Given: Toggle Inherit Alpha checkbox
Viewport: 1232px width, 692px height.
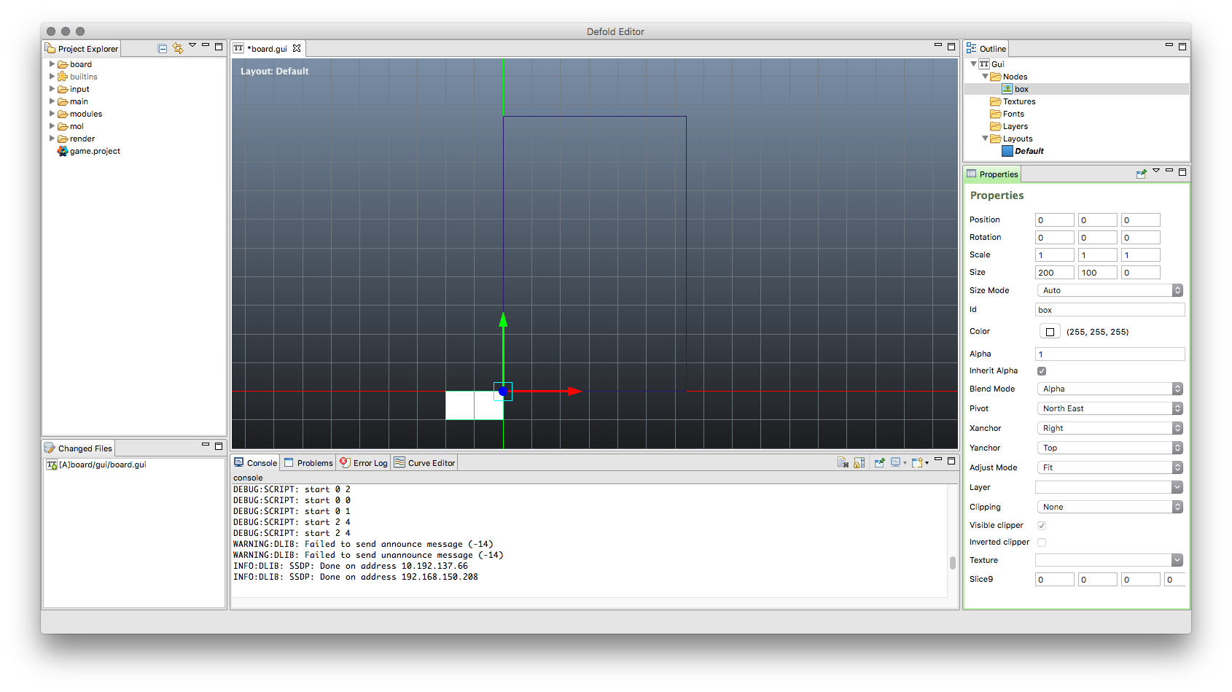Looking at the screenshot, I should point(1042,371).
